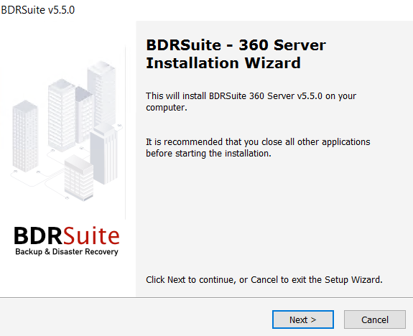Click the 'Click Next to continue' instruction text

click(264, 280)
